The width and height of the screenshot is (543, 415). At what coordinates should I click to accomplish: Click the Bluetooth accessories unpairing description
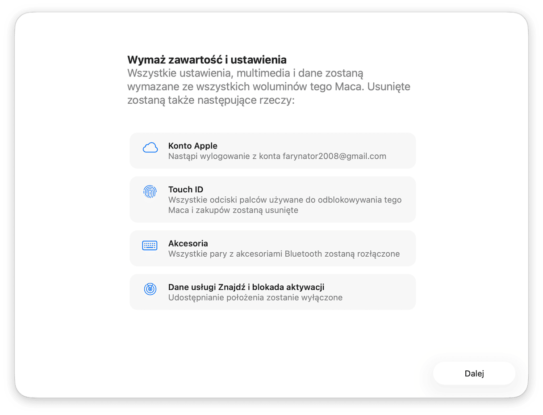[284, 254]
